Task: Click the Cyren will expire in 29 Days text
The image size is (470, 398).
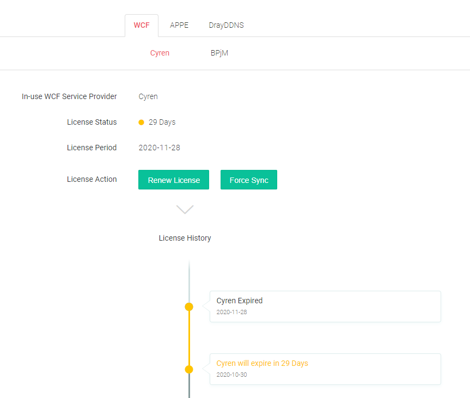Action: (263, 363)
